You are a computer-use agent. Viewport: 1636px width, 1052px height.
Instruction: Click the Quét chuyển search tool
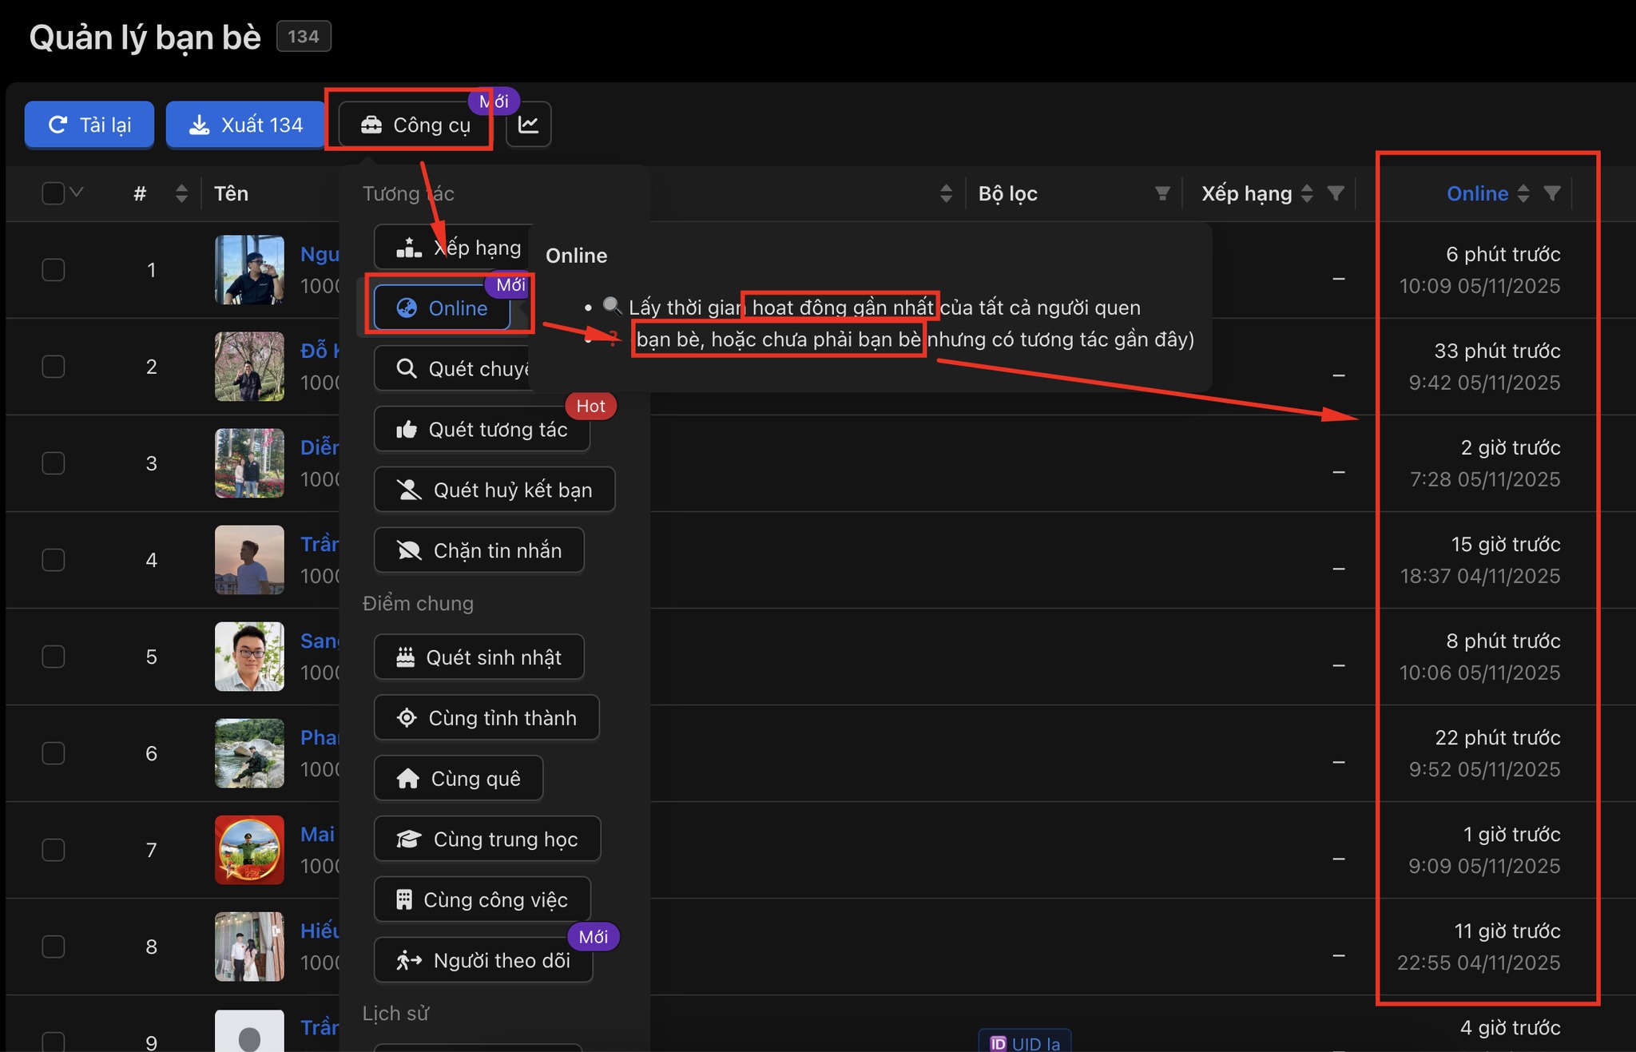pyautogui.click(x=452, y=368)
